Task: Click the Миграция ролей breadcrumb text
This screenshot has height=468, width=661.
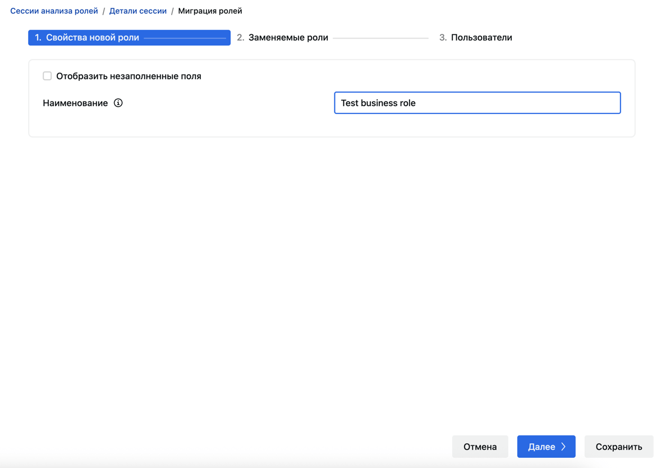Action: point(210,11)
